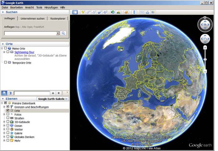Click the Wetter sun icon in layers
Viewport: 218px width, 151px height.
[12, 129]
